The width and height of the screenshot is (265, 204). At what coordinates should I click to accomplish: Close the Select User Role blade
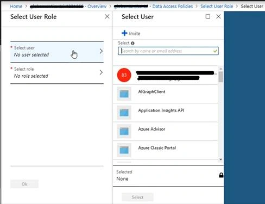click(107, 16)
